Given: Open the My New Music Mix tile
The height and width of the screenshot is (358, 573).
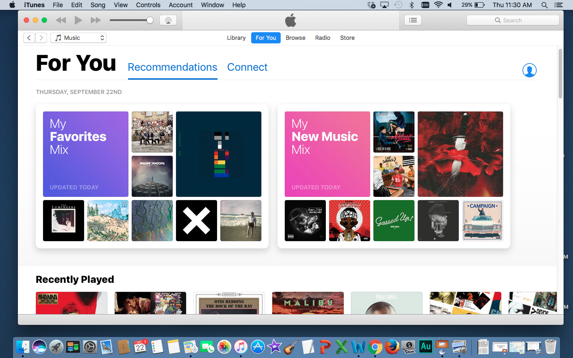Looking at the screenshot, I should (327, 154).
